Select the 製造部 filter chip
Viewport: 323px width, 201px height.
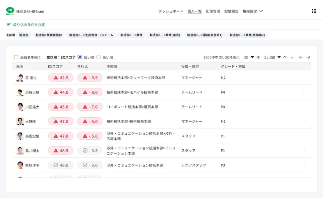[x=23, y=35]
